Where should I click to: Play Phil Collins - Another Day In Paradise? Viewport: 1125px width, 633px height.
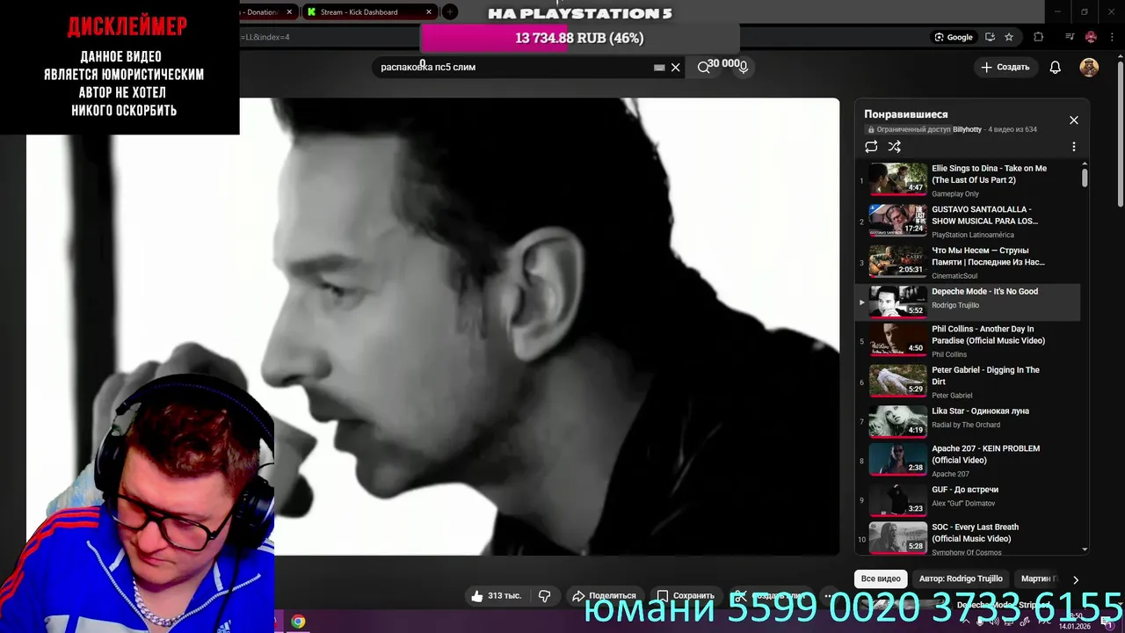click(968, 341)
